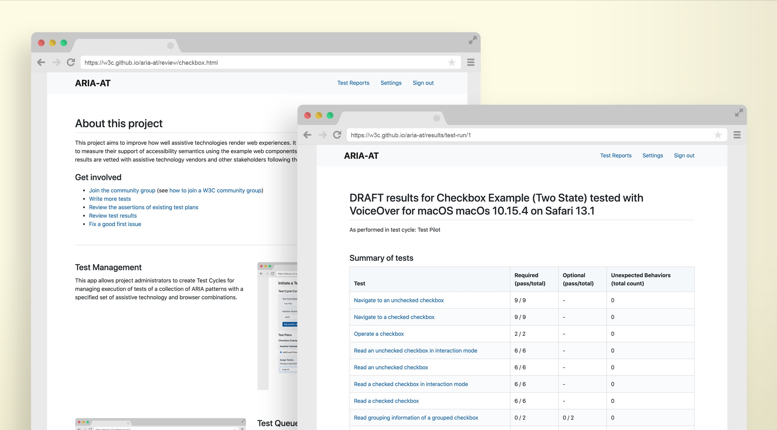
Task: Open 'how to join a W3C community group' link
Action: pos(215,190)
